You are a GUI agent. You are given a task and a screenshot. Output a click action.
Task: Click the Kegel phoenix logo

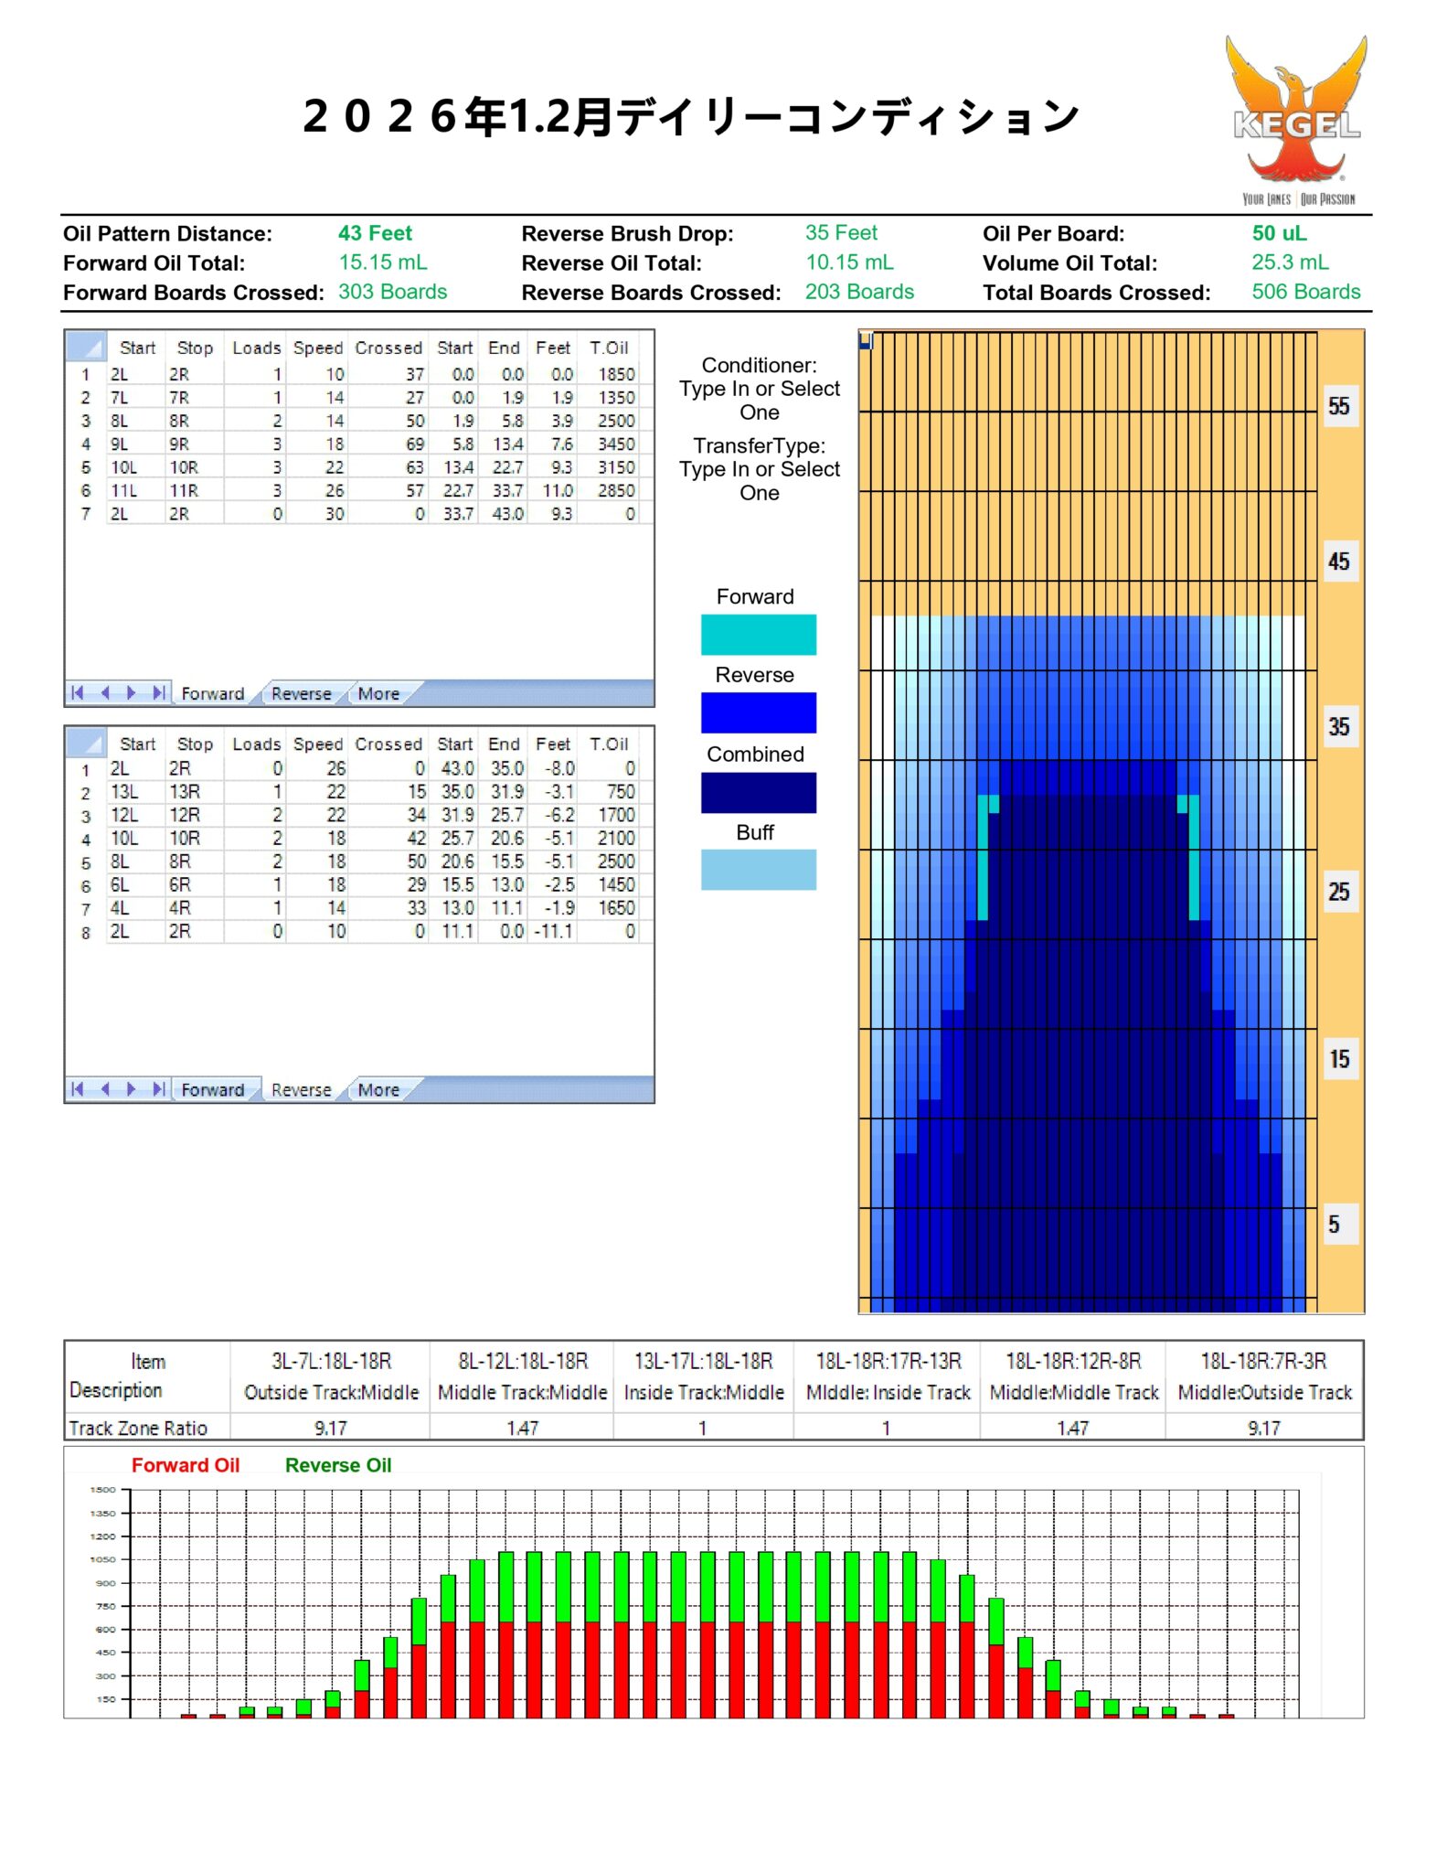point(1295,119)
